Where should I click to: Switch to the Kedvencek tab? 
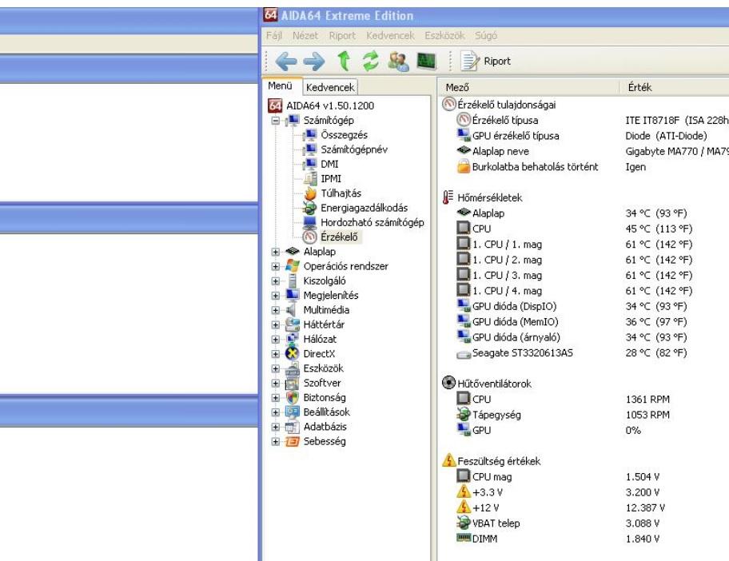pos(330,87)
